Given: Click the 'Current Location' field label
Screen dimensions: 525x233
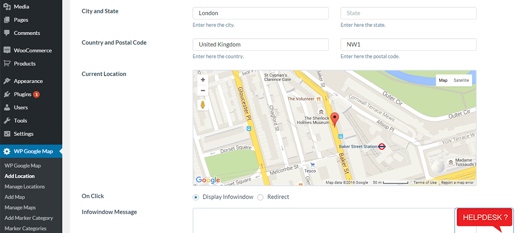Looking at the screenshot, I should coord(104,74).
